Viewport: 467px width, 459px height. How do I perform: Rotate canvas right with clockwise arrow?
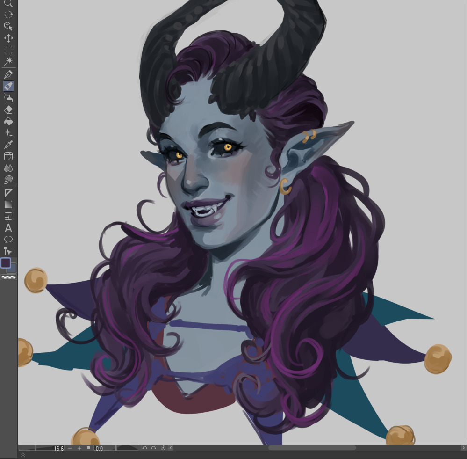(x=154, y=448)
